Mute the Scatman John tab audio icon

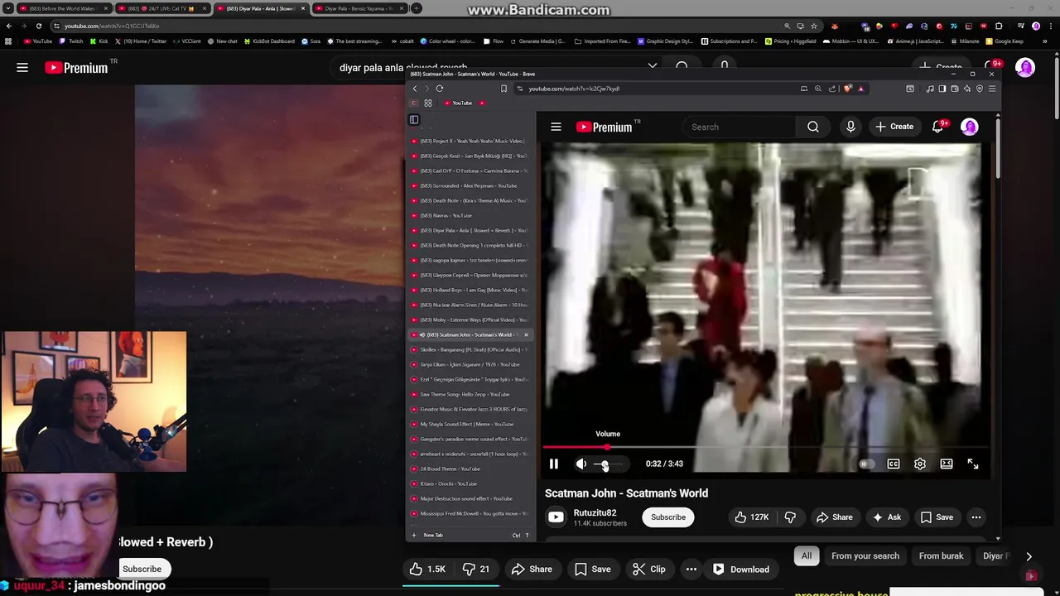[422, 334]
